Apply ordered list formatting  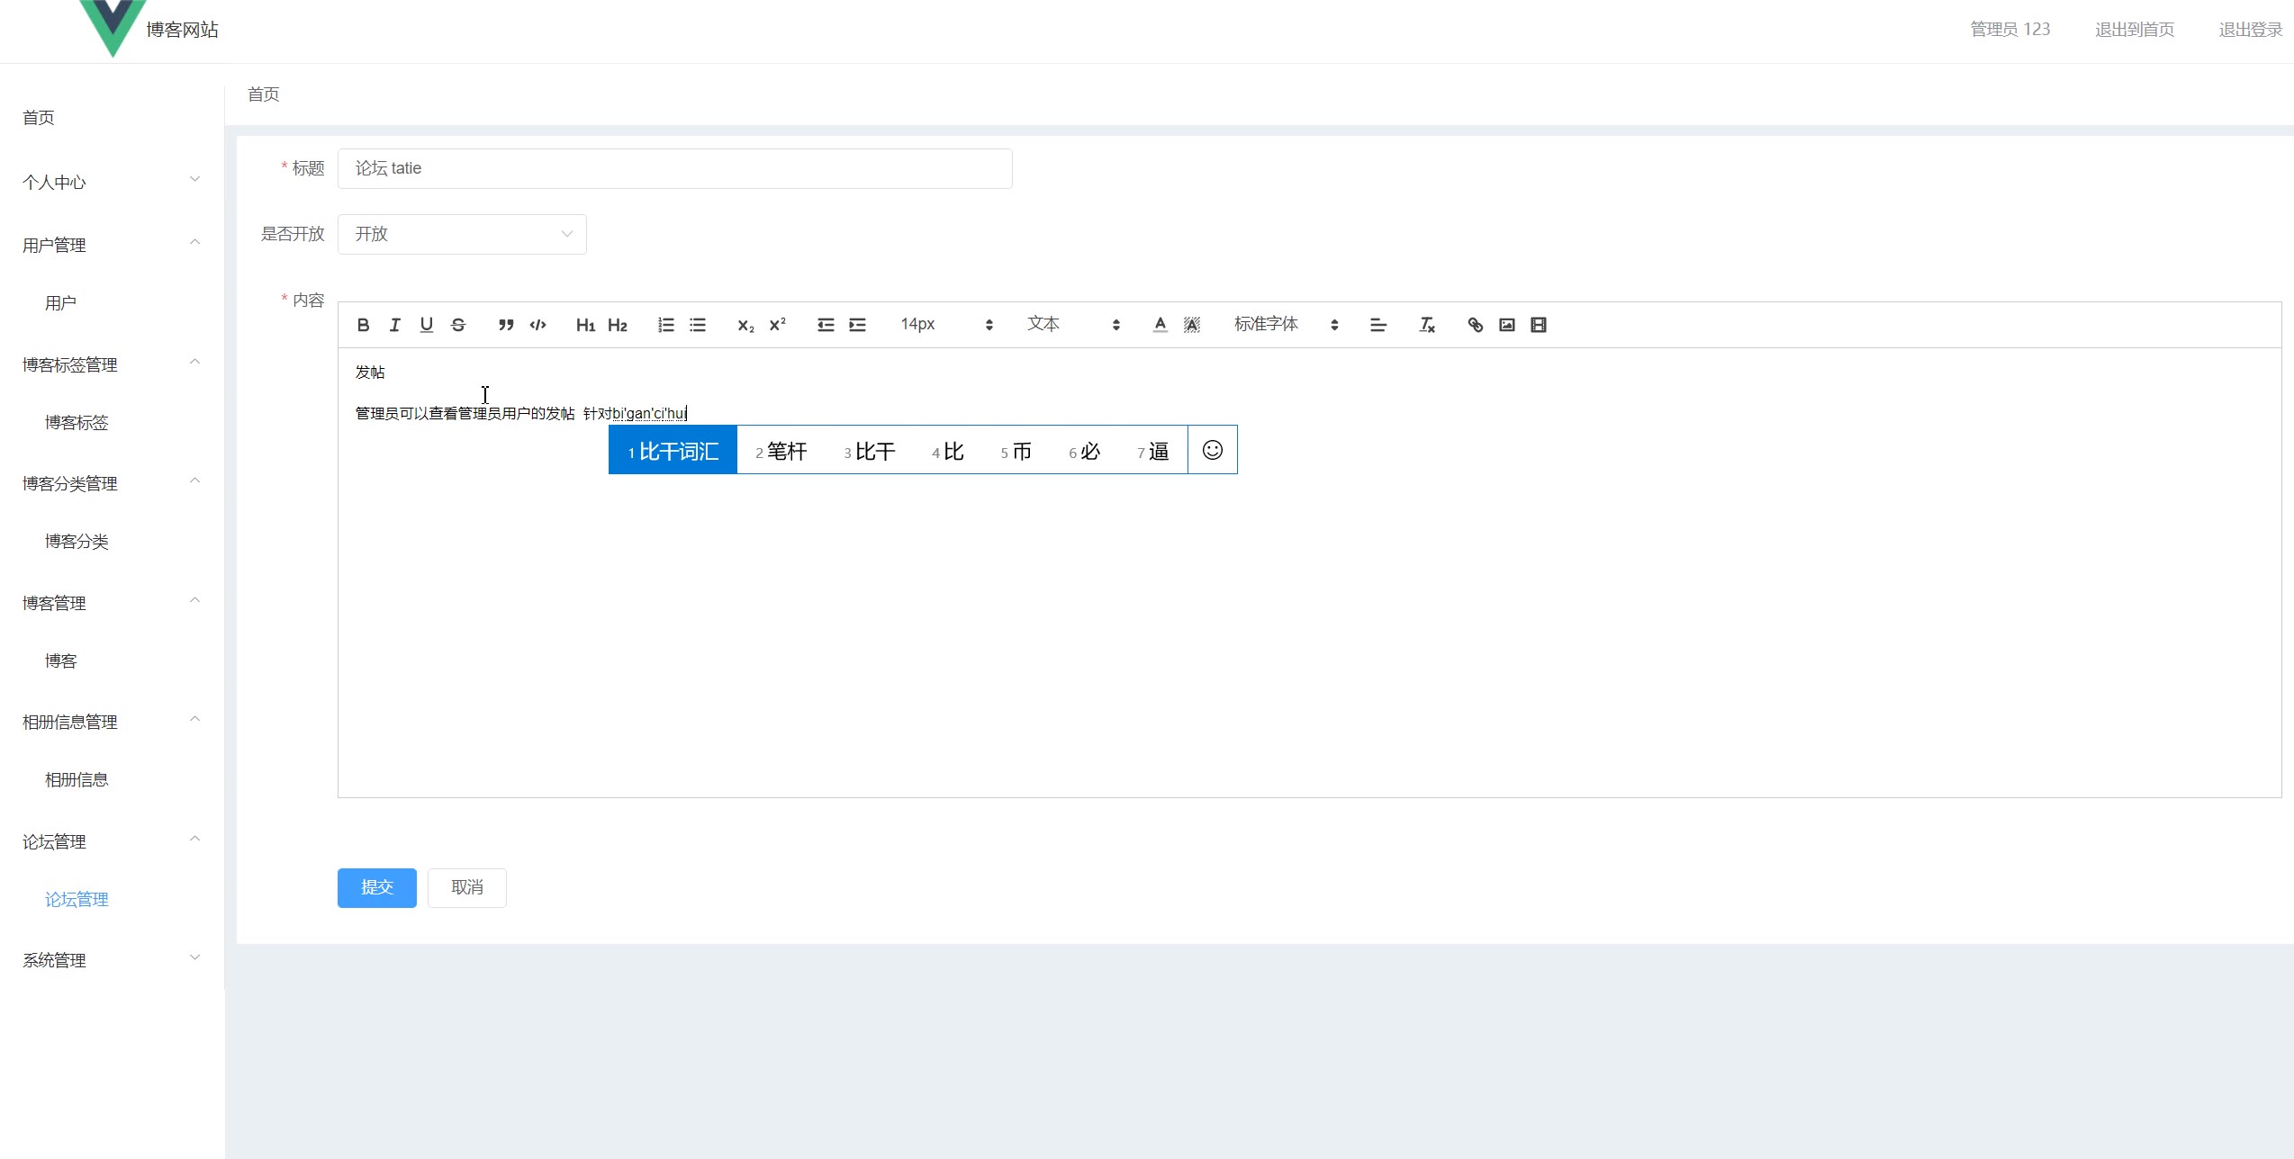click(x=666, y=325)
